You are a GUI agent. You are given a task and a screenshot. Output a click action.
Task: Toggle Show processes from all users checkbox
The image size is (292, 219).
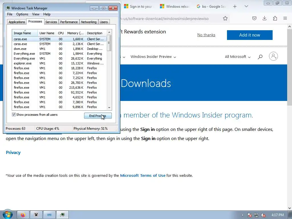14,115
